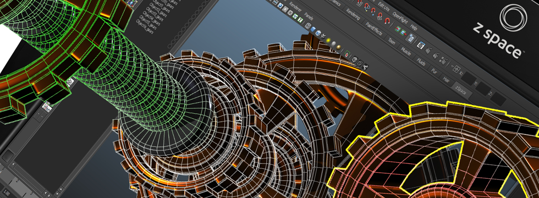This screenshot has width=539, height=198.
Task: Enable smooth shade solid blue cube icon
Action: click(x=313, y=29)
